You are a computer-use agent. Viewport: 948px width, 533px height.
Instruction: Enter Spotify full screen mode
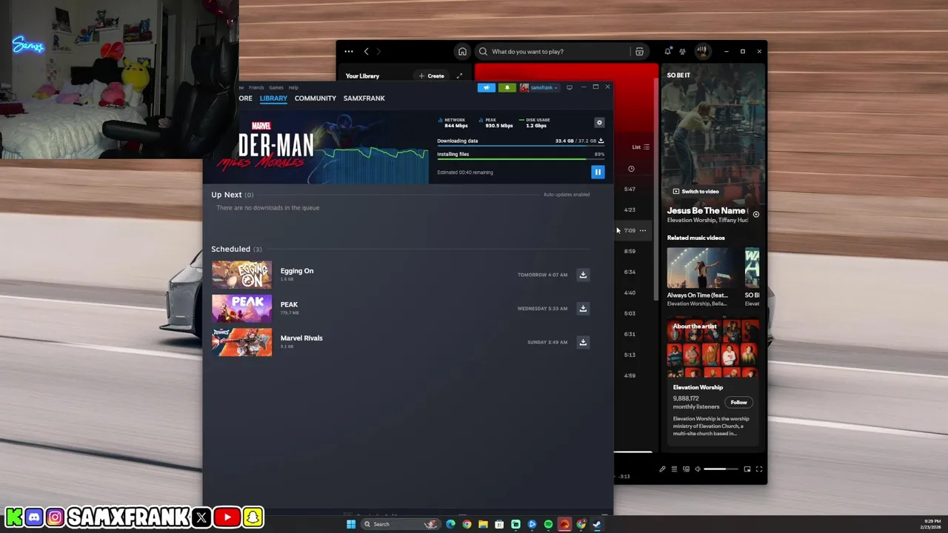pos(759,469)
